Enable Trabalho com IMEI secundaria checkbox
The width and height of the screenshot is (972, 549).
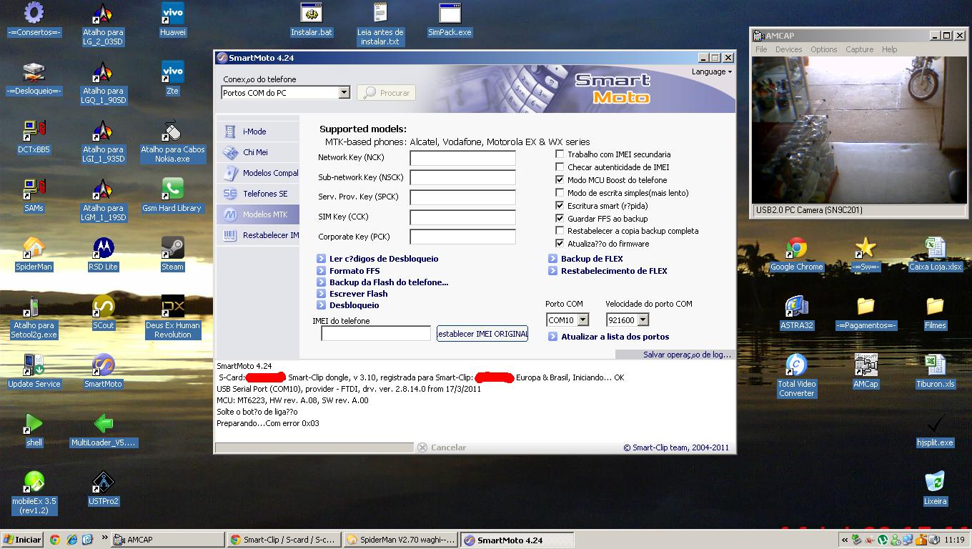pyautogui.click(x=560, y=154)
